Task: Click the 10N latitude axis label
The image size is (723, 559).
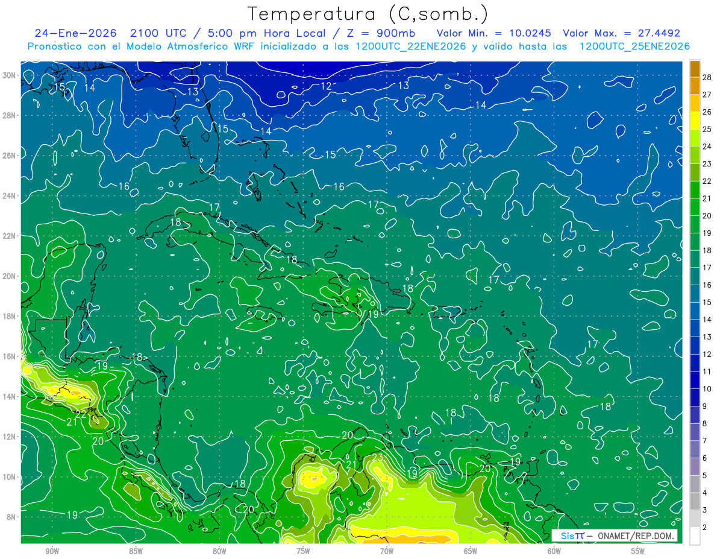Action: 10,476
